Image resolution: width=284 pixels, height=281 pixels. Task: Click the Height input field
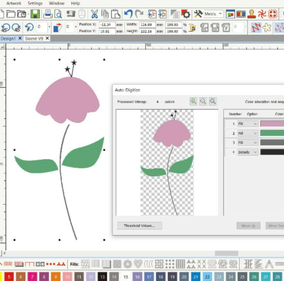pyautogui.click(x=147, y=31)
